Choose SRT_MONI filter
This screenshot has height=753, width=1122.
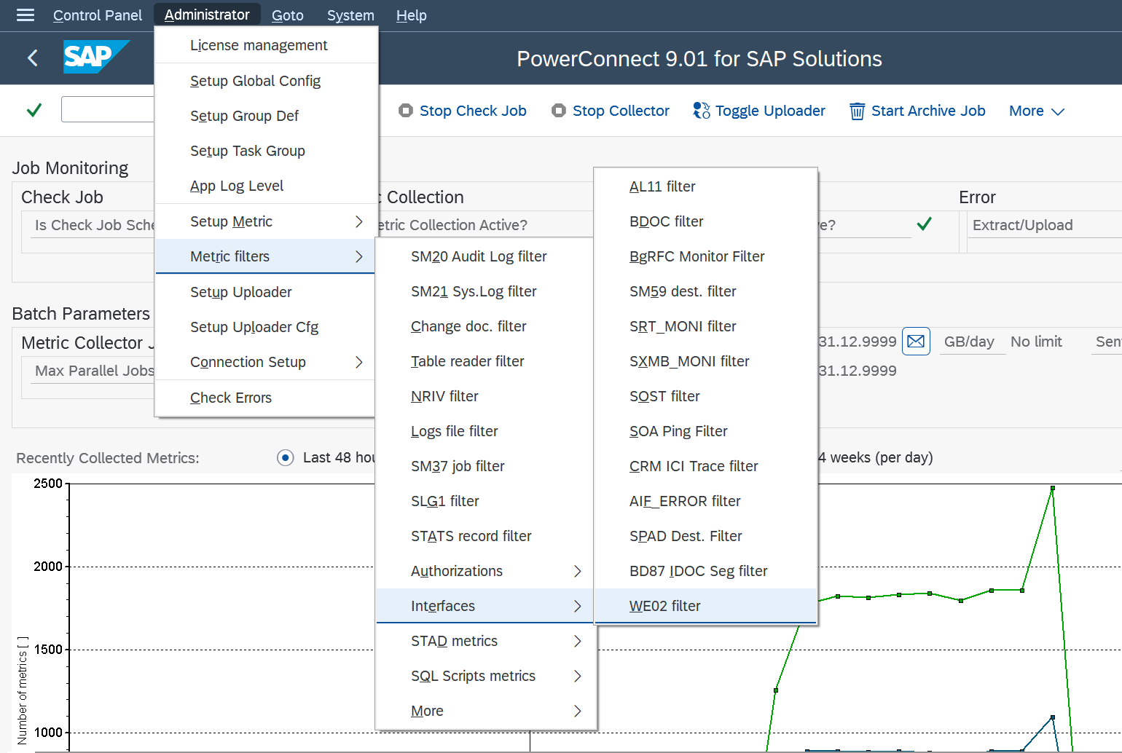(x=705, y=326)
